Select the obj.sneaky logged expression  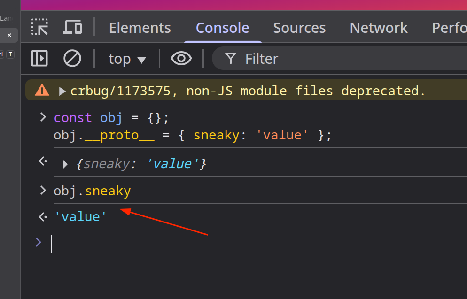92,191
